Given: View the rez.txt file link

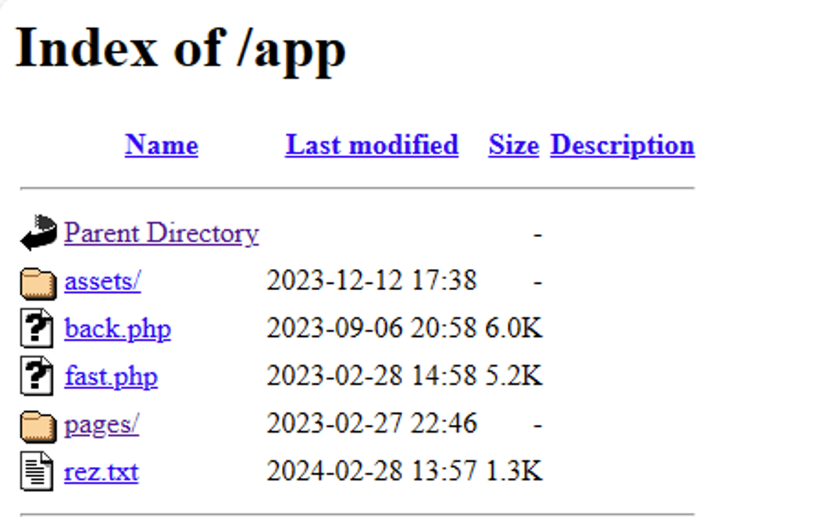Looking at the screenshot, I should [102, 473].
